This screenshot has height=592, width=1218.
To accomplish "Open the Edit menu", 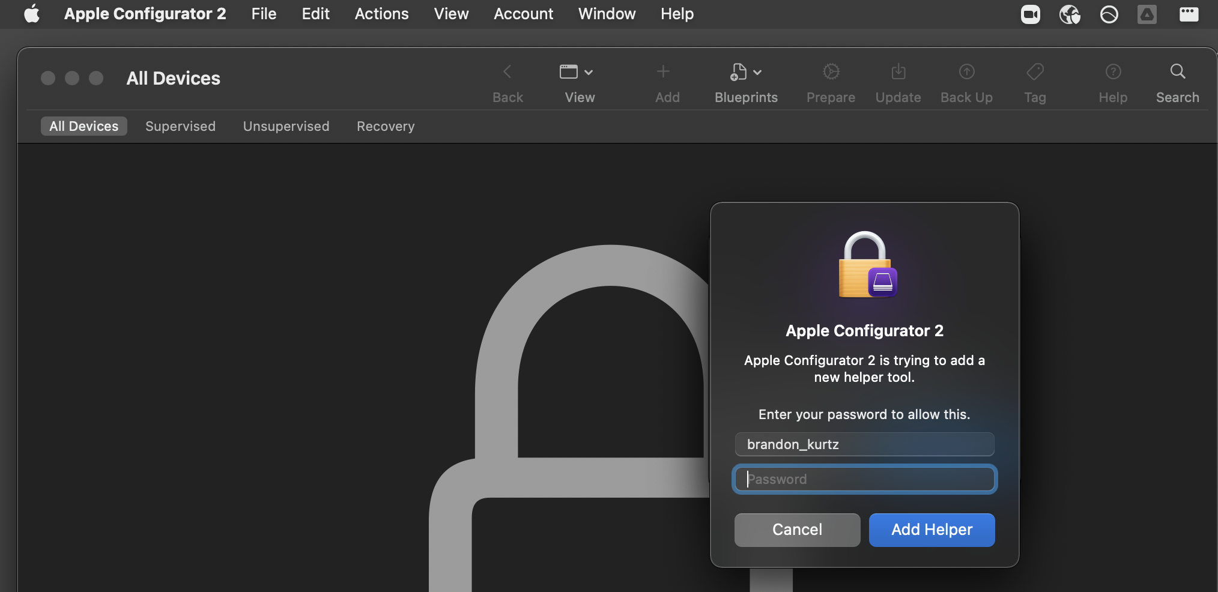I will pos(316,14).
